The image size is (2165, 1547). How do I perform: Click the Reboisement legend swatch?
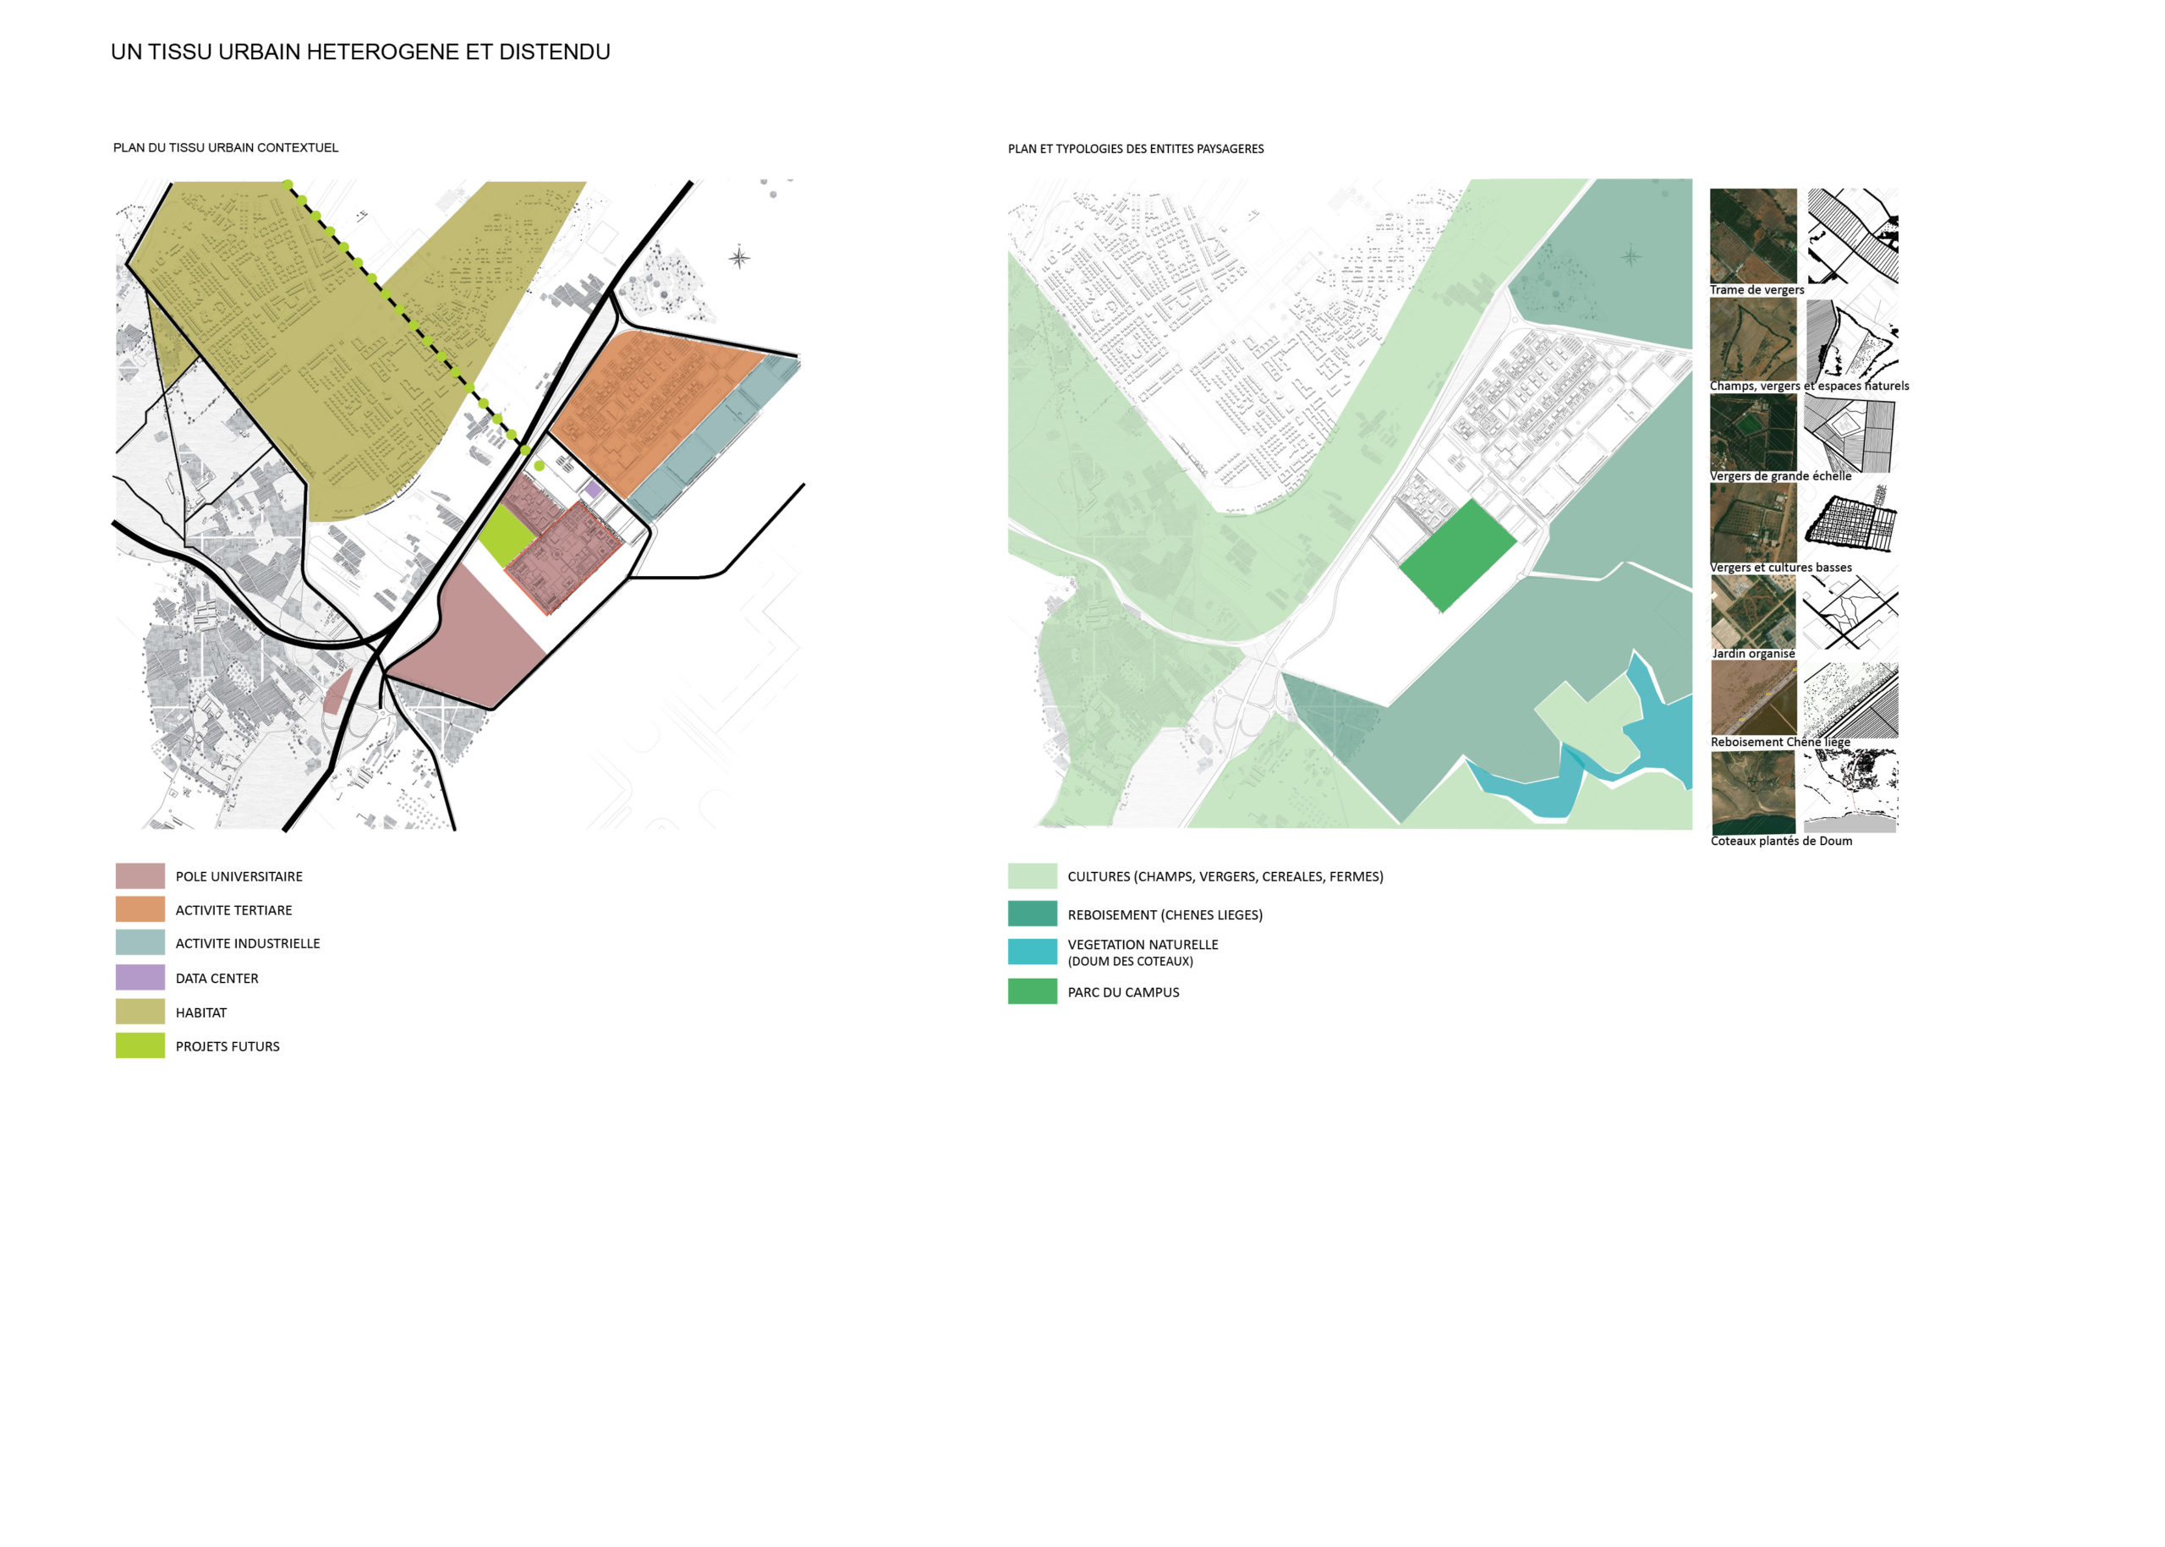point(1033,913)
